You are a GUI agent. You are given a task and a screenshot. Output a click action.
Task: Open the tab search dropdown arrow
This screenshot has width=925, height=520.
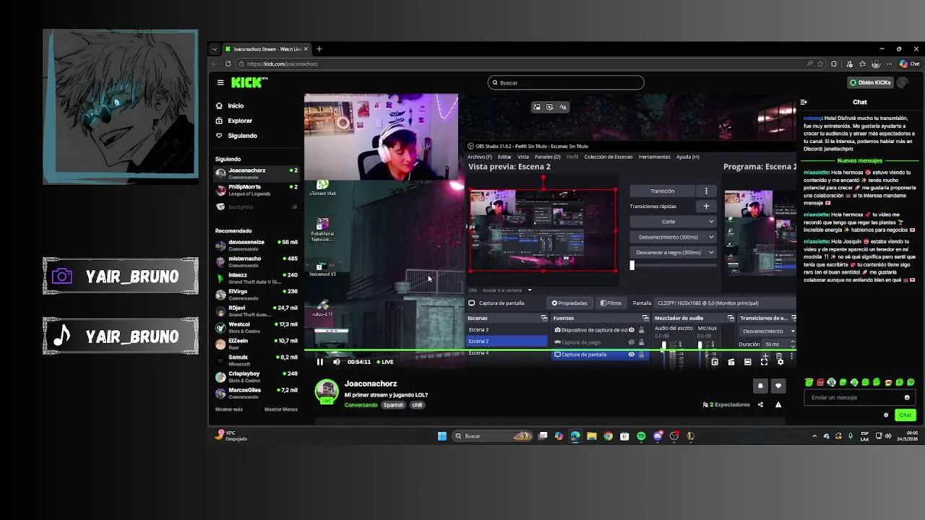click(214, 49)
